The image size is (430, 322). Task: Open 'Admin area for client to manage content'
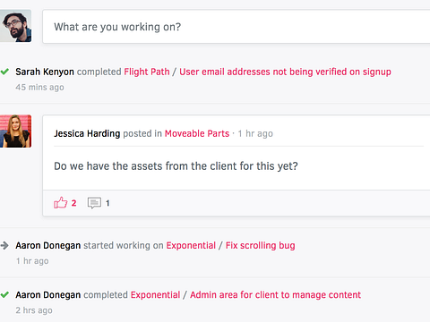(x=275, y=295)
